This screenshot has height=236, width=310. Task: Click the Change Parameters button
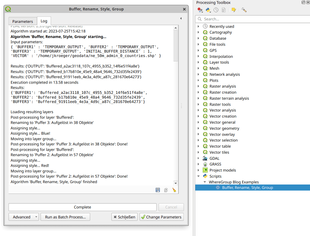[x=161, y=217]
